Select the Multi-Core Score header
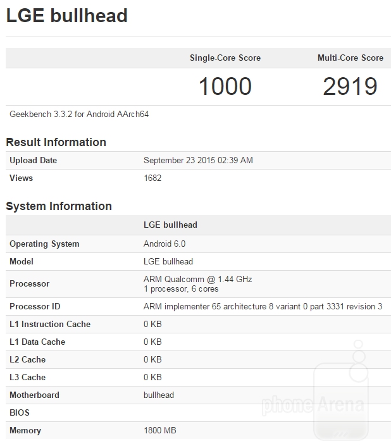The height and width of the screenshot is (446, 391). tap(350, 58)
